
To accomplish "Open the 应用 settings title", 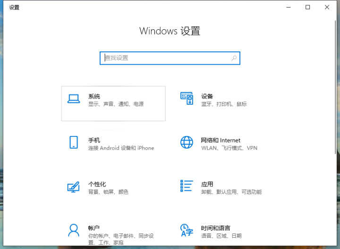I will (x=207, y=184).
